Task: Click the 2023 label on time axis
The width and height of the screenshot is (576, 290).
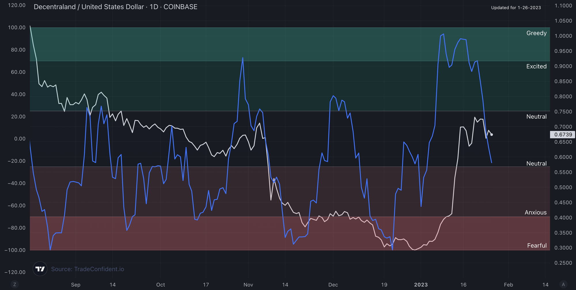Action: click(421, 285)
